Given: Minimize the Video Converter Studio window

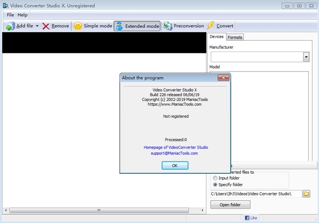Looking at the screenshot, I should tap(287, 6).
